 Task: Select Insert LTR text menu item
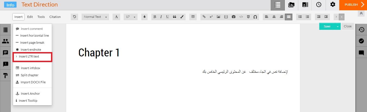click(x=29, y=56)
